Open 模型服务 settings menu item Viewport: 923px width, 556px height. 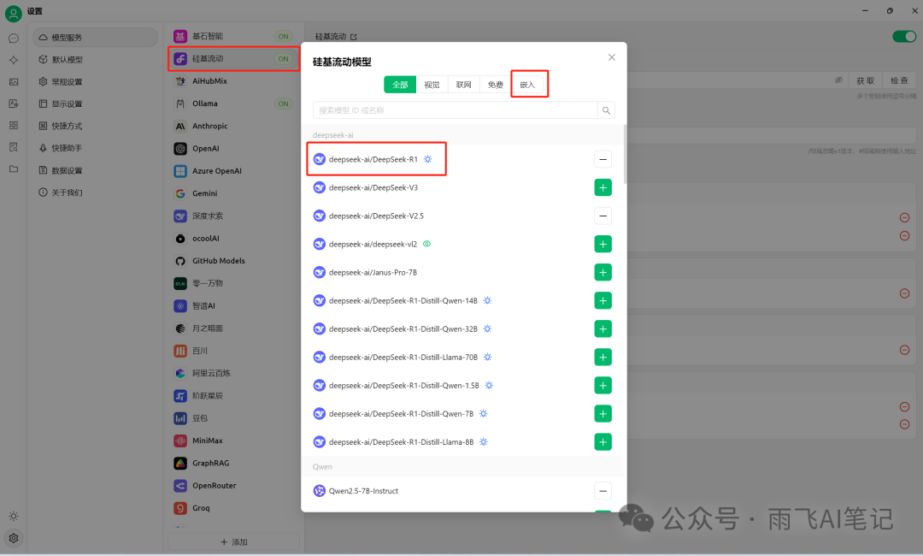(96, 37)
